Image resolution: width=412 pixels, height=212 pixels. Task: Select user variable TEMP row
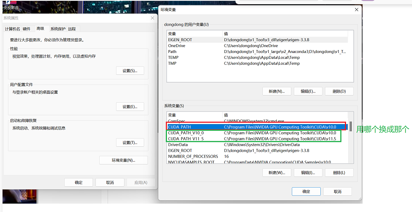pos(257,57)
